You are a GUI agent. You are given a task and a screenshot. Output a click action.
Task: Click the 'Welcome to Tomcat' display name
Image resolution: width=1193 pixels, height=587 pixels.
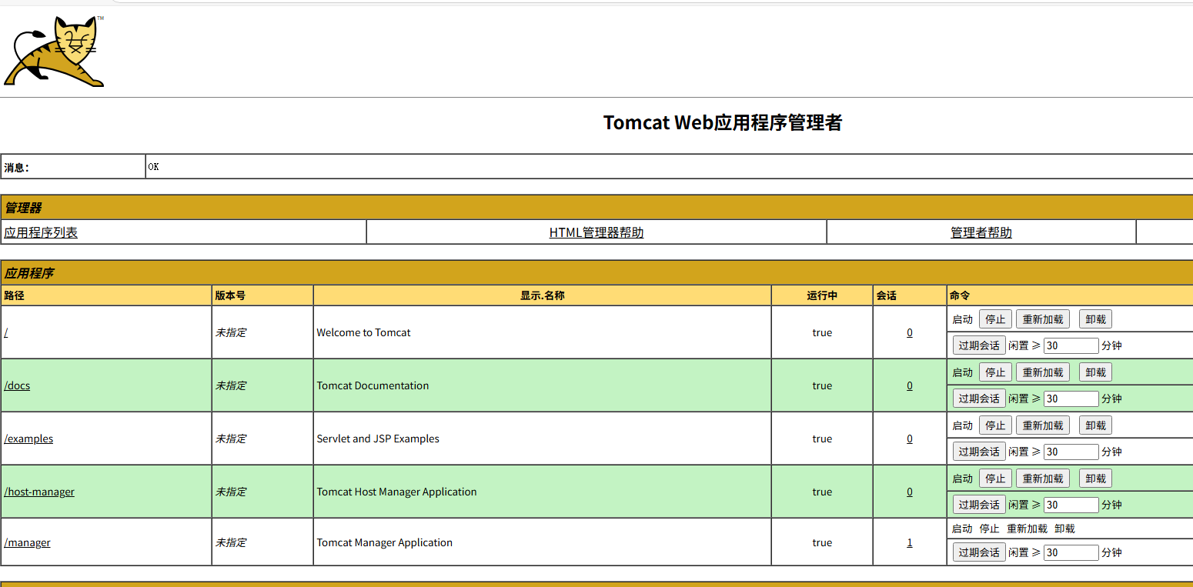363,332
